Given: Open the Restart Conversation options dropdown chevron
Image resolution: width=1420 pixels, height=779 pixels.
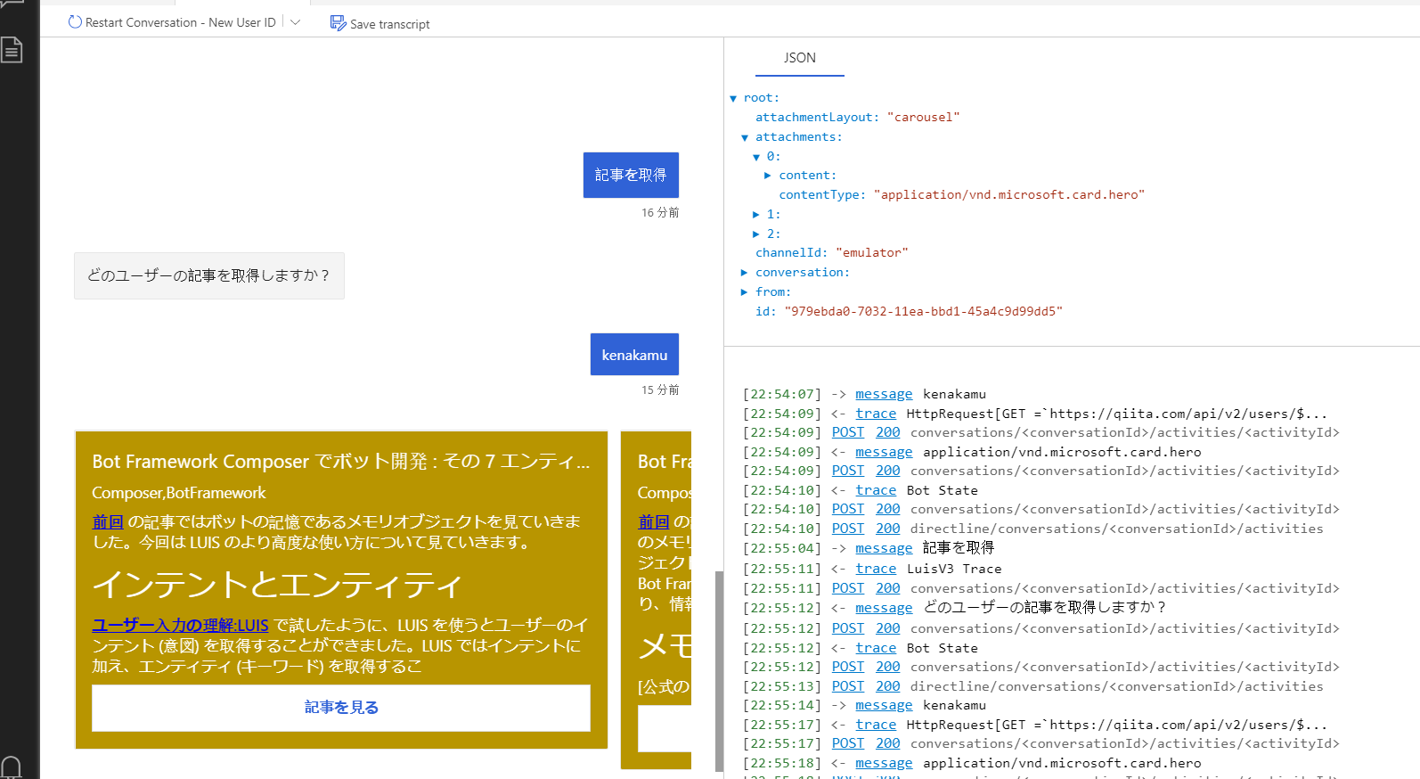Looking at the screenshot, I should (x=296, y=22).
